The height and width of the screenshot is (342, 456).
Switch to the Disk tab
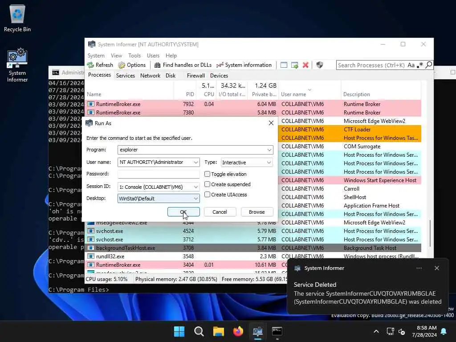point(171,76)
